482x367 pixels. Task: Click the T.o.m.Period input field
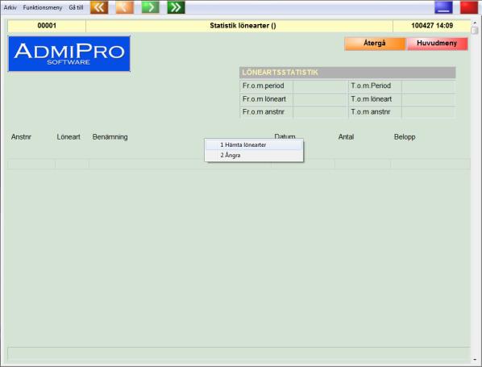429,85
